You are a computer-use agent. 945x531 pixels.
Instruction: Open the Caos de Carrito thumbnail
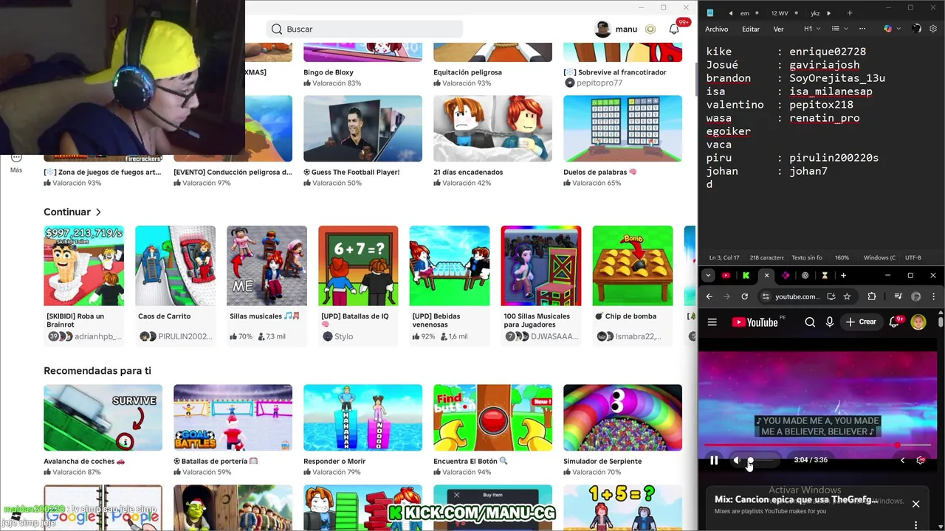(x=175, y=265)
